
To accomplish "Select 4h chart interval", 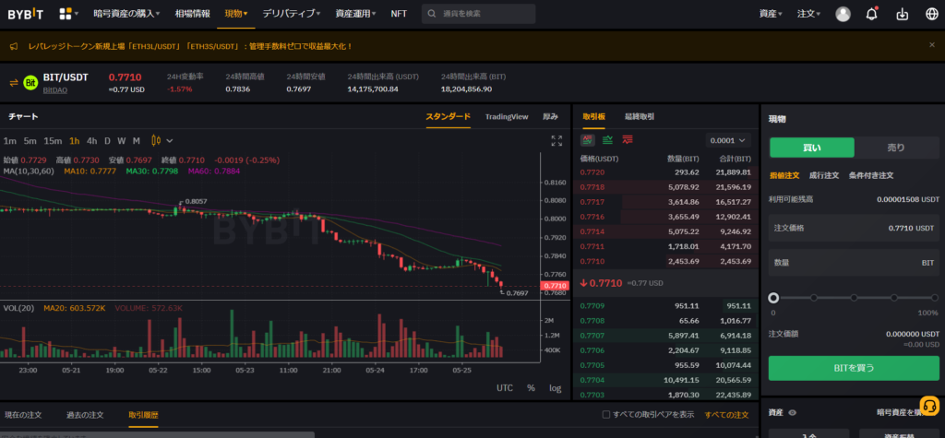I will tap(91, 141).
